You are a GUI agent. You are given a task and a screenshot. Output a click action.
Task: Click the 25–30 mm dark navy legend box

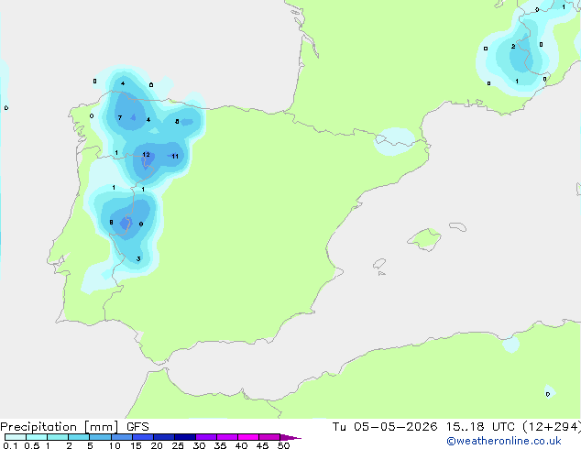click(x=184, y=437)
